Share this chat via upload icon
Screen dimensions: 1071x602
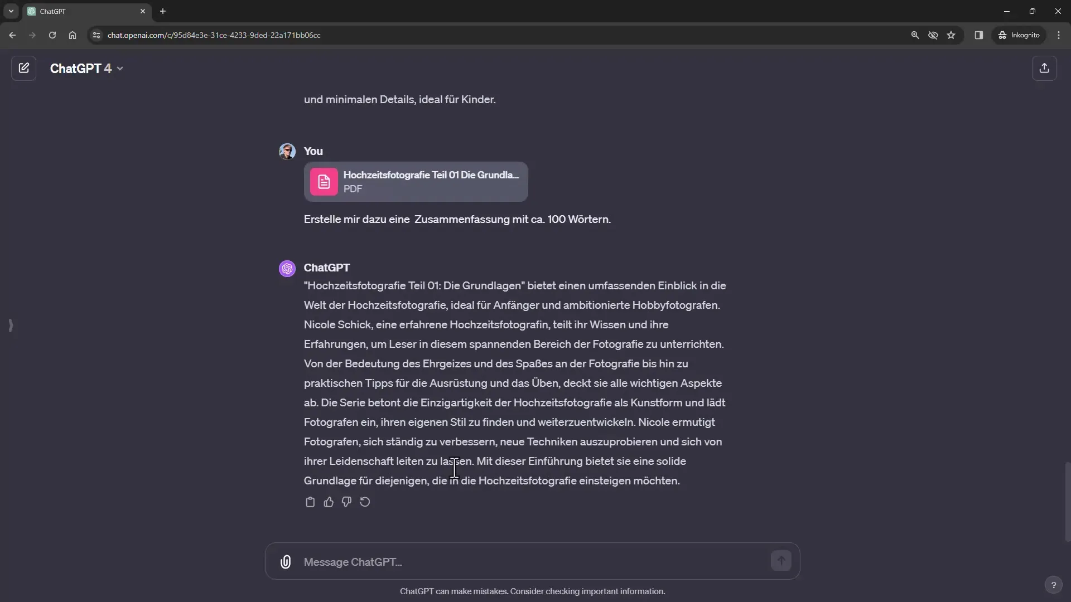coord(1044,68)
